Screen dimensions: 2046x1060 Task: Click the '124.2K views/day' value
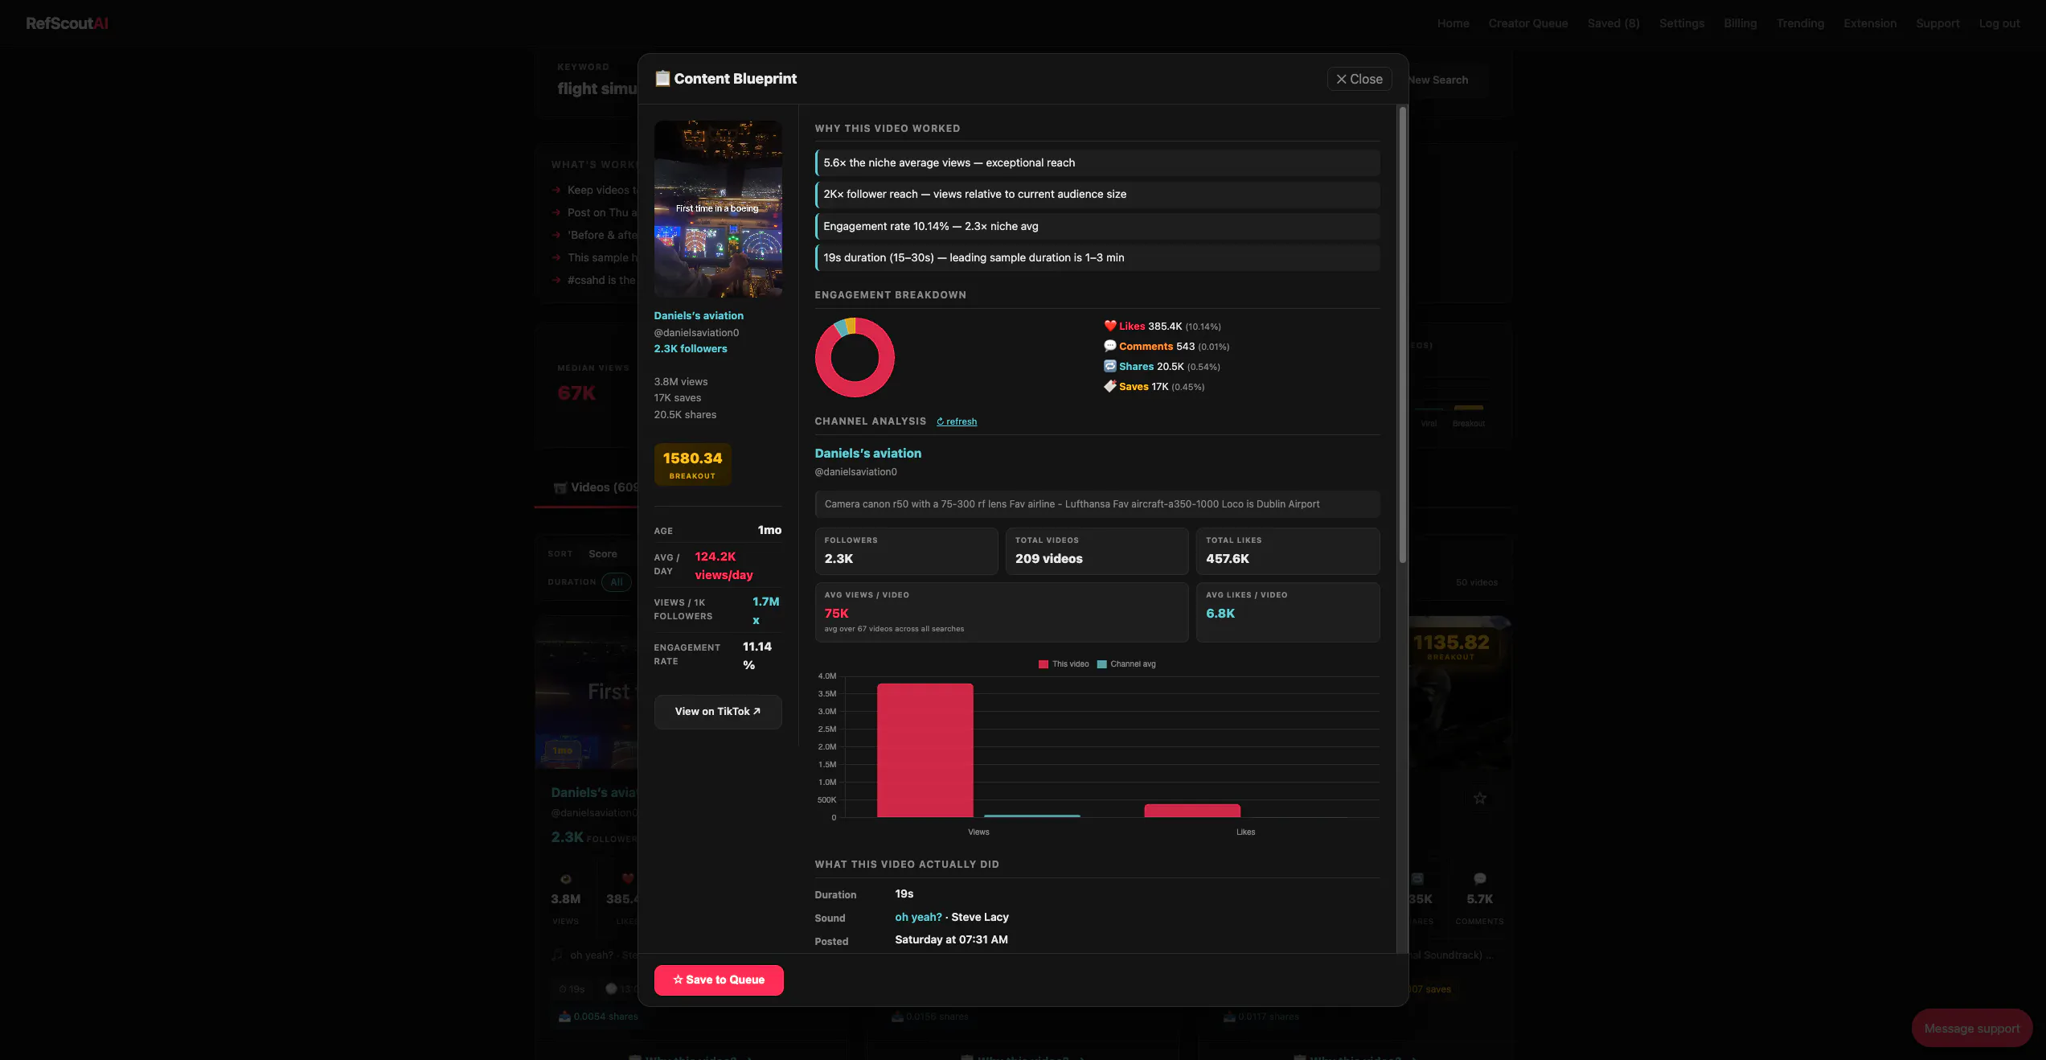tap(724, 565)
